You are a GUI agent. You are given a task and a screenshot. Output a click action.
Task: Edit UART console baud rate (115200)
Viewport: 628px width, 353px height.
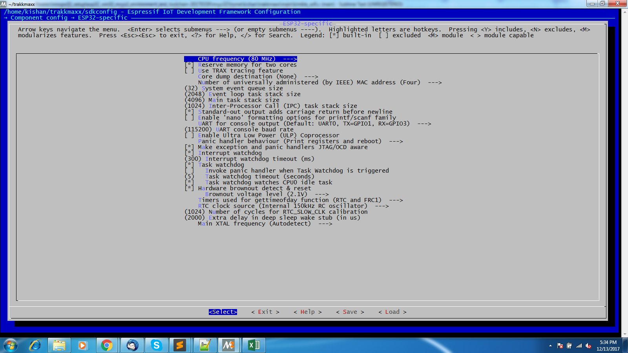click(x=239, y=129)
